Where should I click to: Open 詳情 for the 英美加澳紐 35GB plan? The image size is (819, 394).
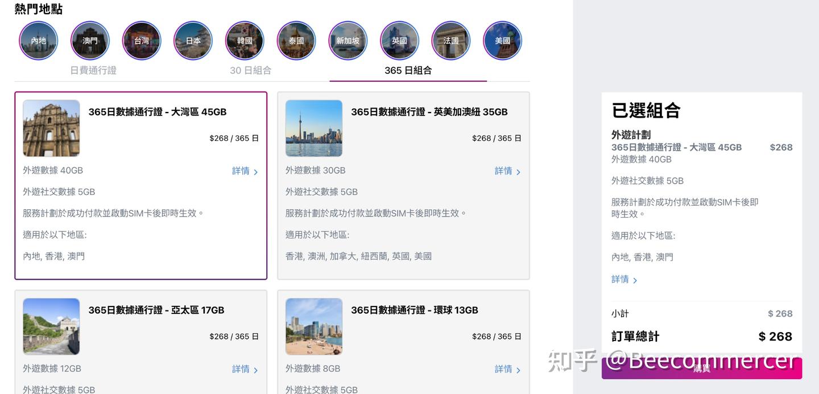508,171
